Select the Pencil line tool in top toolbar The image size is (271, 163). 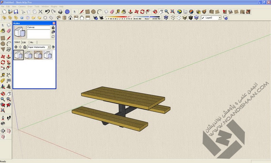pos(81,11)
